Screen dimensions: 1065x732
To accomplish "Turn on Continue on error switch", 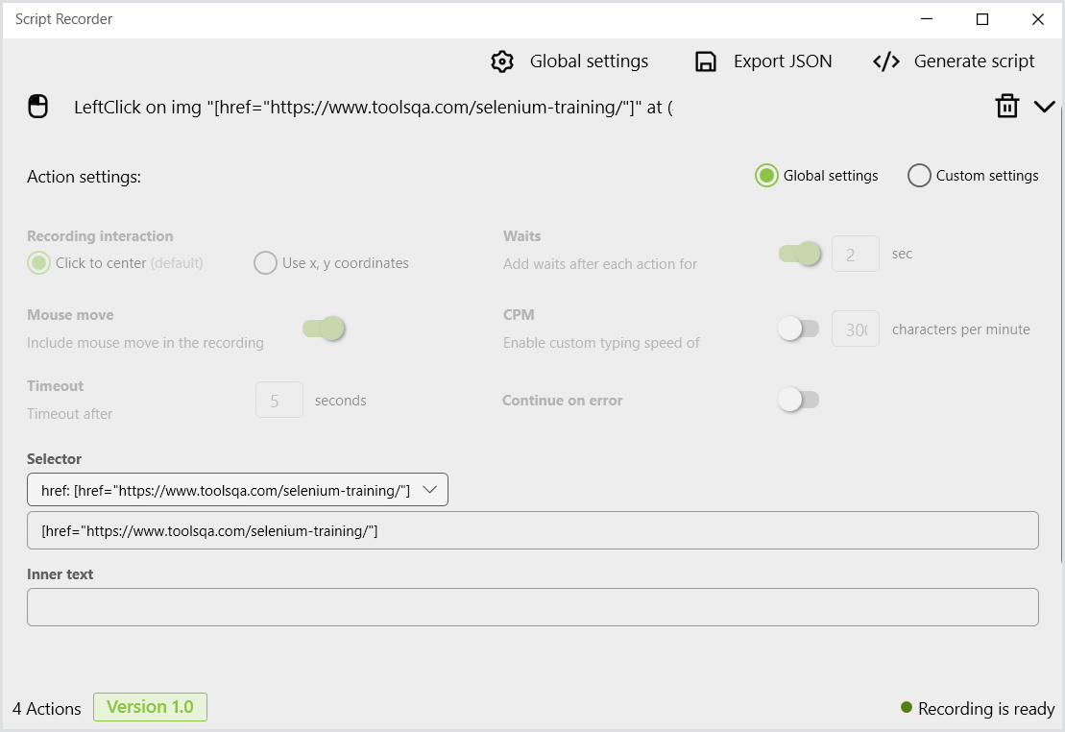I will click(x=798, y=400).
